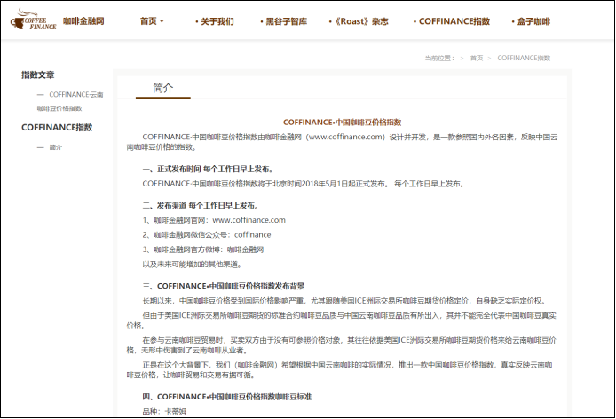Click the 咖啡金融网 site name text
The image size is (616, 419).
point(83,20)
